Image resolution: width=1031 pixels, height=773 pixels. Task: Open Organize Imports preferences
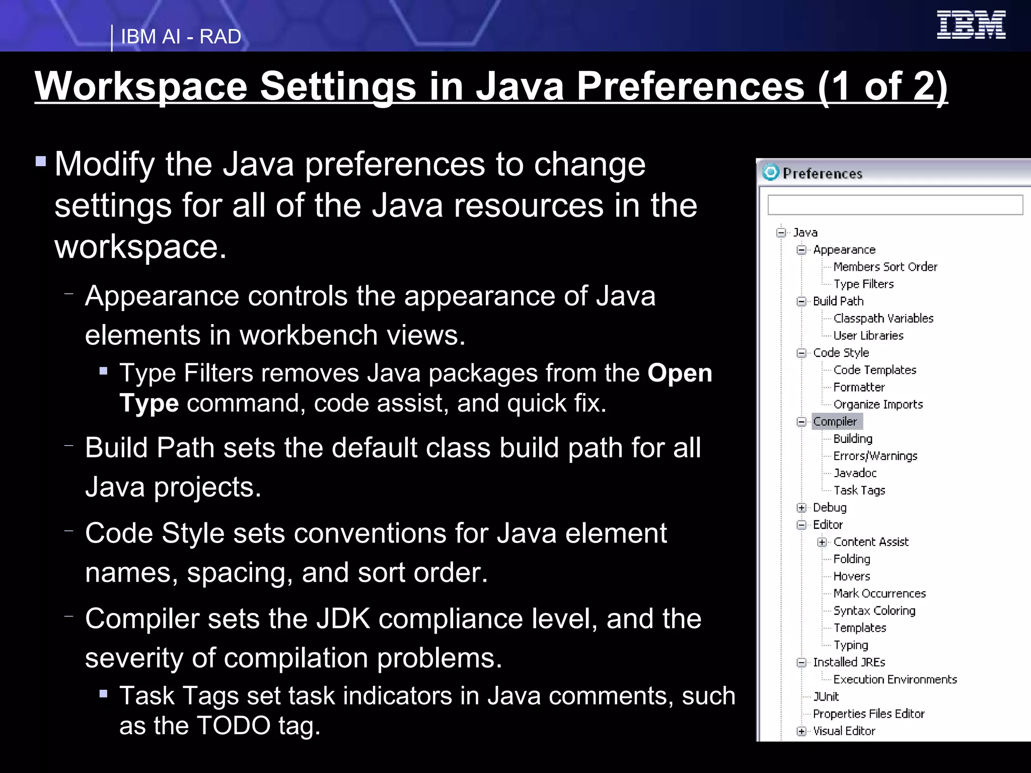(878, 404)
